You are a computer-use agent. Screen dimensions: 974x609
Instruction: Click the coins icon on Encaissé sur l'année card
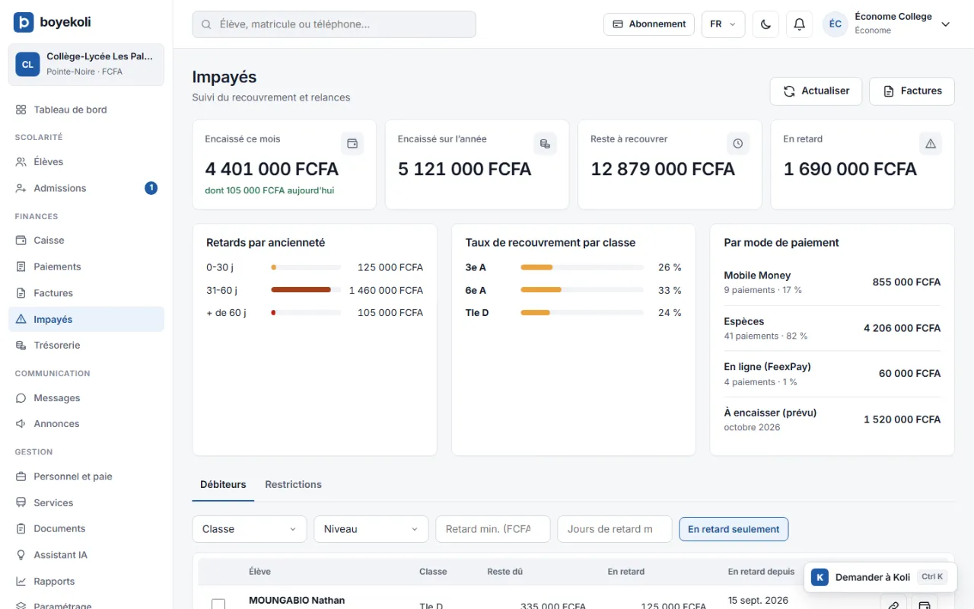coord(545,143)
